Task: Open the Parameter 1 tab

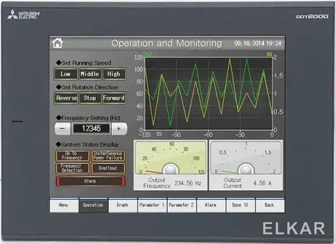Action: 152,206
